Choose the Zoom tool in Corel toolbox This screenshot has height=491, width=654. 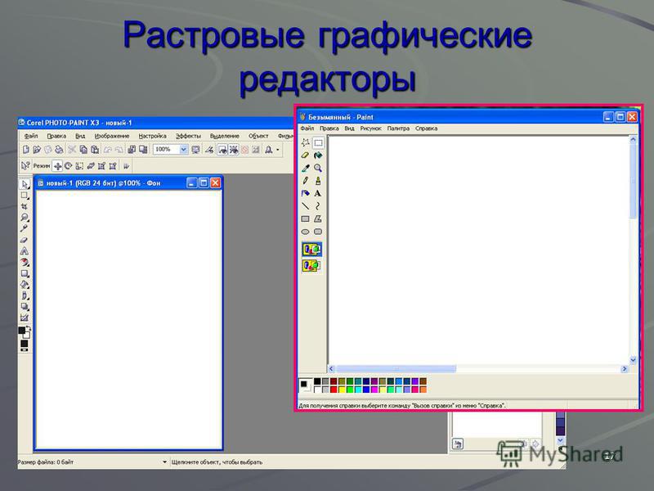point(25,218)
